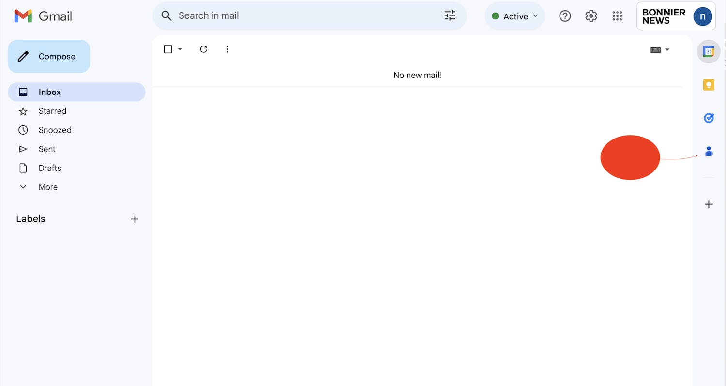Click the Get Add-ons plus icon
The height and width of the screenshot is (386, 726).
point(709,204)
